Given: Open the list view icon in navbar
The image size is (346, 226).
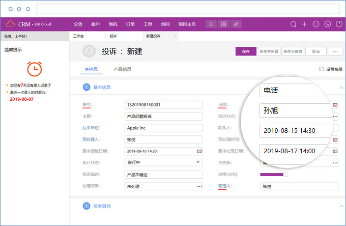Looking at the screenshot, I should 211,24.
